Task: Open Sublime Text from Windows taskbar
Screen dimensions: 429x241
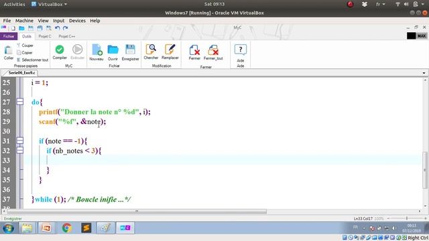Action: pos(86,228)
